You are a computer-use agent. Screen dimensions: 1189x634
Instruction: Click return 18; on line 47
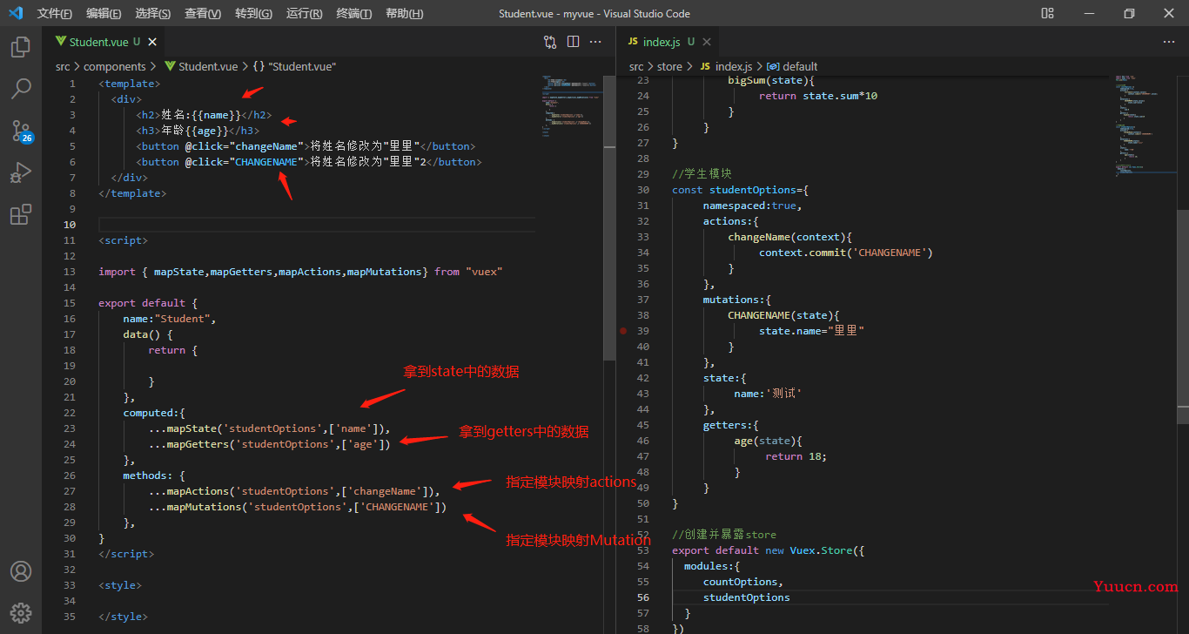(796, 456)
